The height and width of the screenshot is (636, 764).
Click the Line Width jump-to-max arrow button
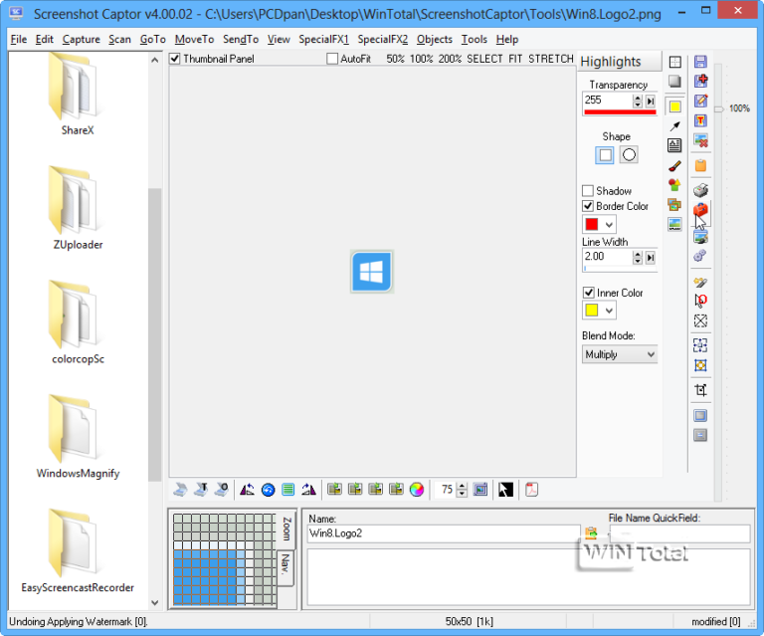(x=651, y=258)
